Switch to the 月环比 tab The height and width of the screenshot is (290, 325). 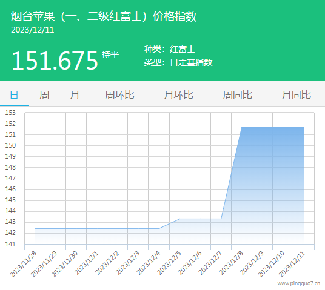pyautogui.click(x=178, y=95)
